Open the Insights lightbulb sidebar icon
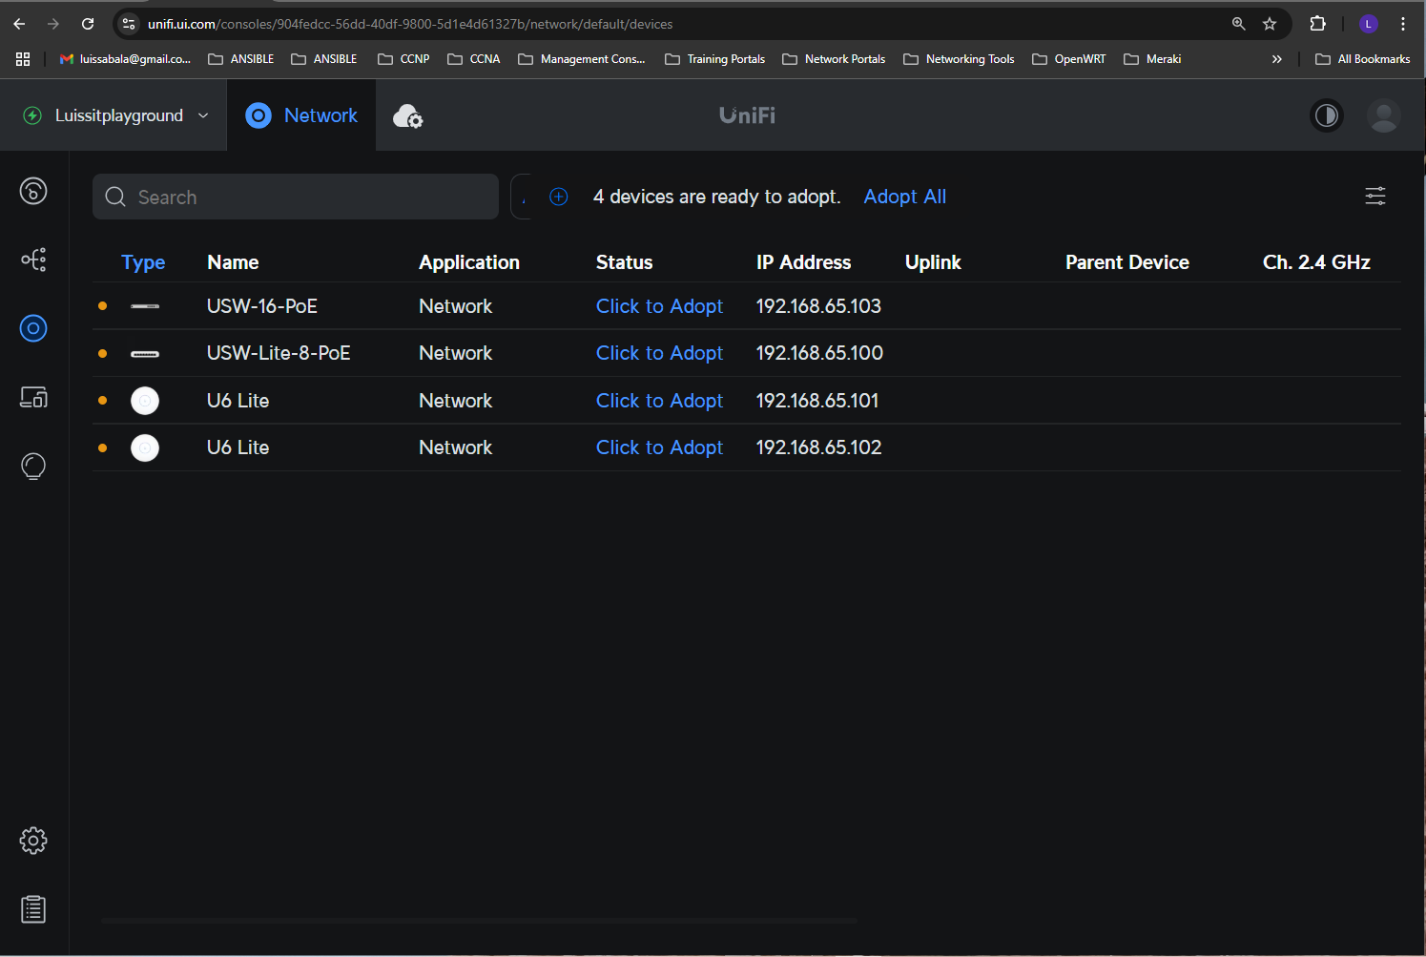This screenshot has height=957, width=1426. click(33, 467)
